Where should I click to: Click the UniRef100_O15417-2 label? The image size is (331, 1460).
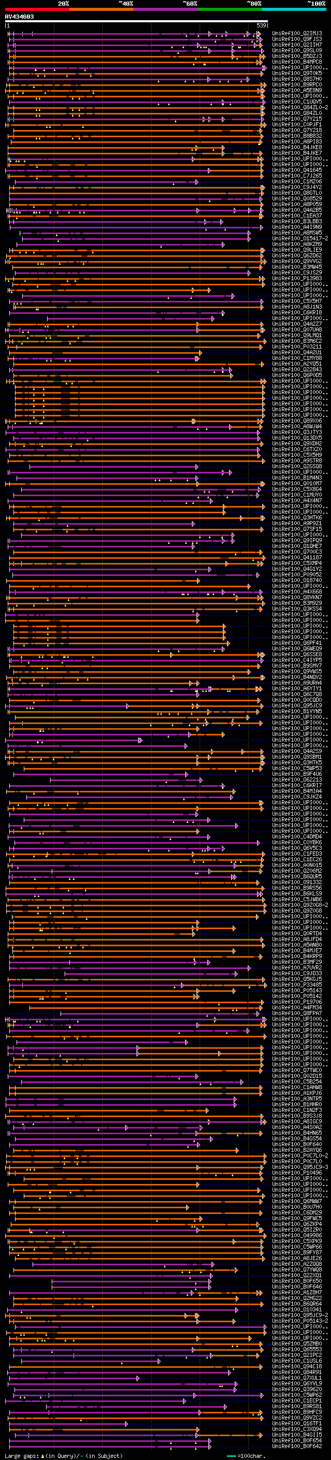(300, 239)
